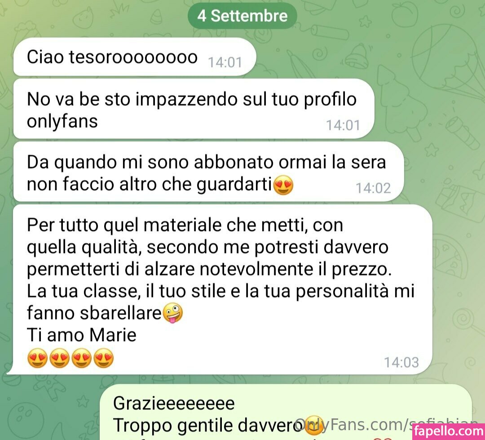Click the 14:01 timestamp on the onlyfans message
The width and height of the screenshot is (485, 440).
tap(343, 125)
